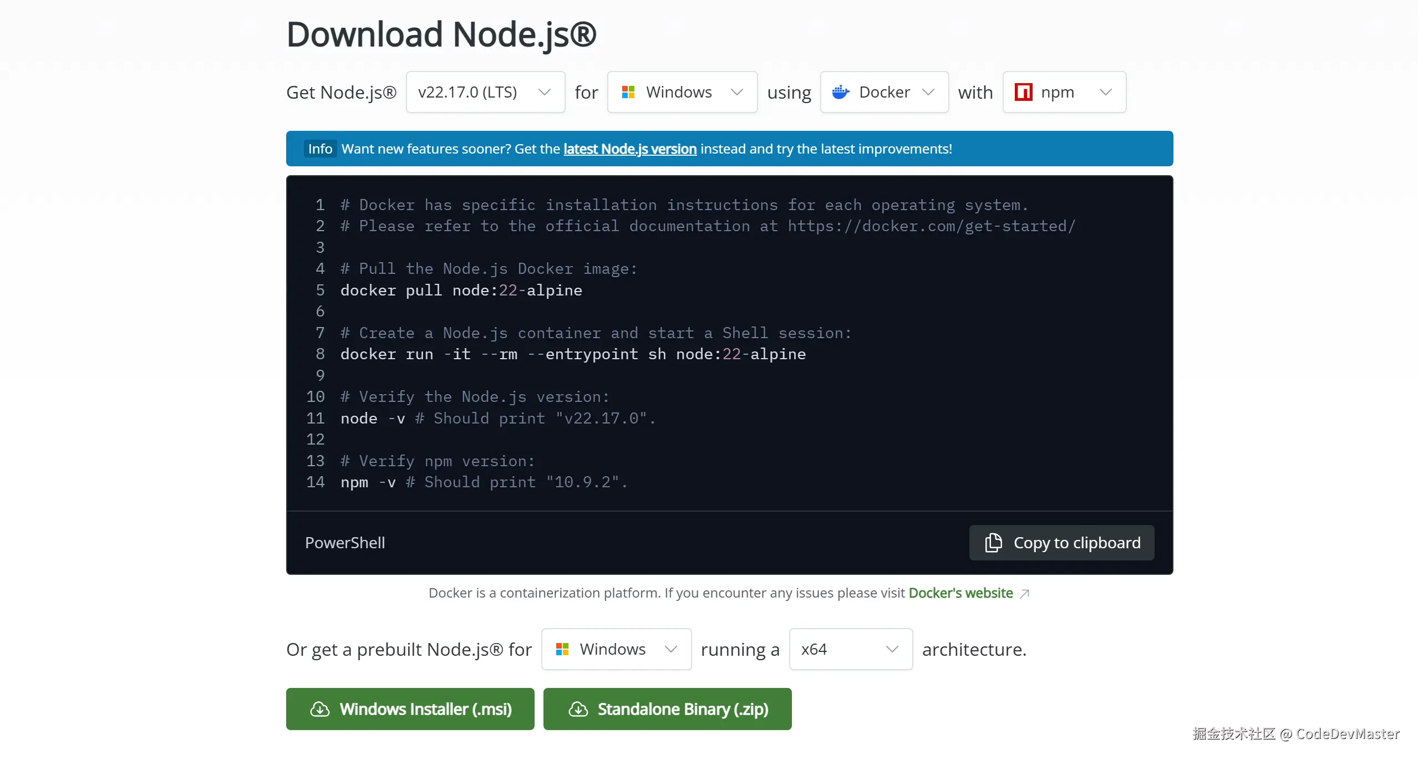Viewport: 1418px width, 760px height.
Task: Open the Docker install method dropdown
Action: 884,92
